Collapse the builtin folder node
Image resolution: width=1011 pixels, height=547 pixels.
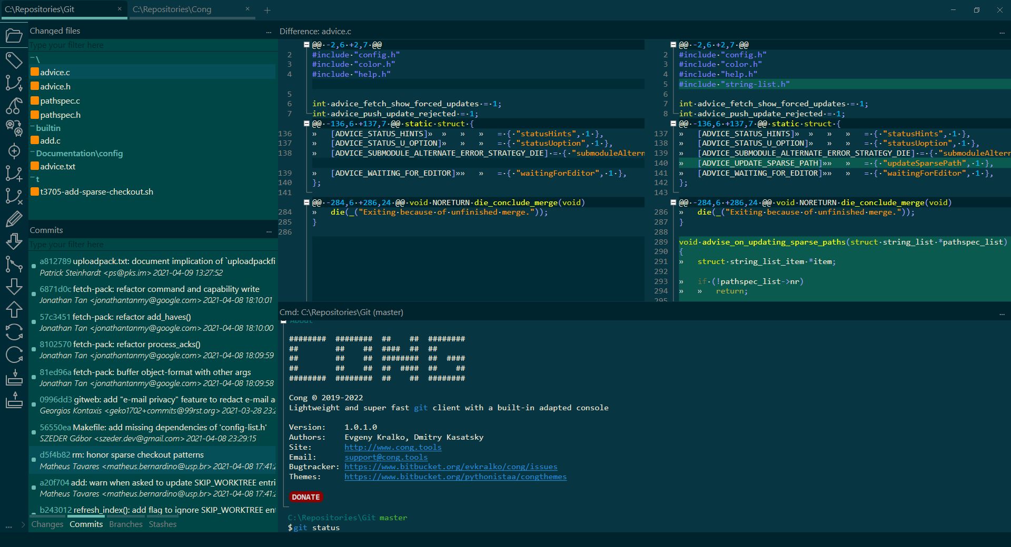(32, 128)
